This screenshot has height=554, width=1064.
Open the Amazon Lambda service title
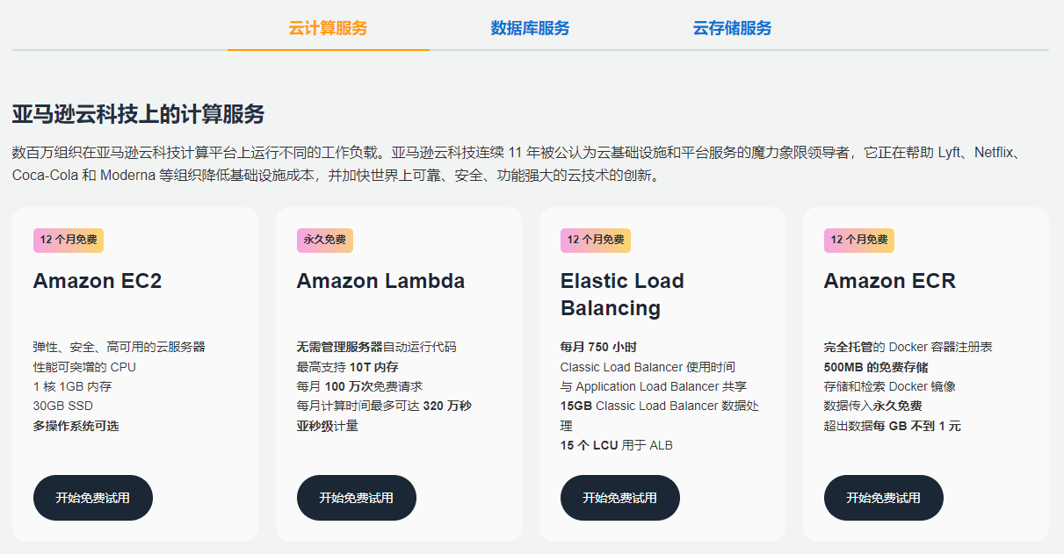tap(380, 280)
